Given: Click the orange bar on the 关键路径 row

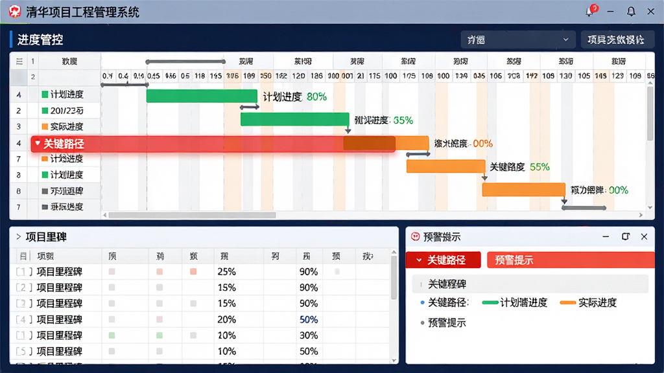Looking at the screenshot, I should [386, 143].
